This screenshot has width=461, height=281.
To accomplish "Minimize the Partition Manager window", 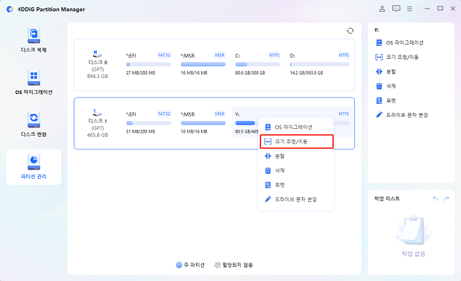I will (427, 9).
